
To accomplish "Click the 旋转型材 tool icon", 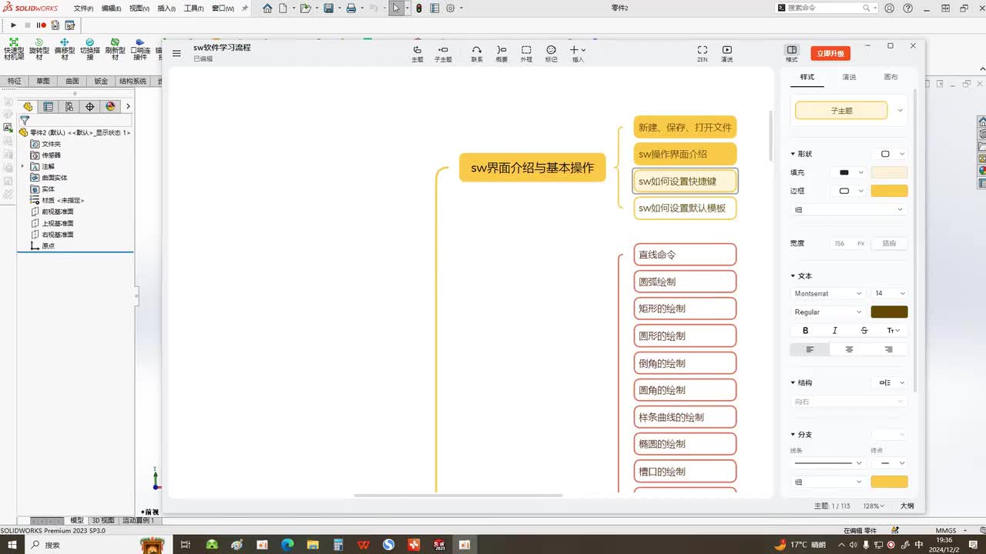I will (x=39, y=49).
